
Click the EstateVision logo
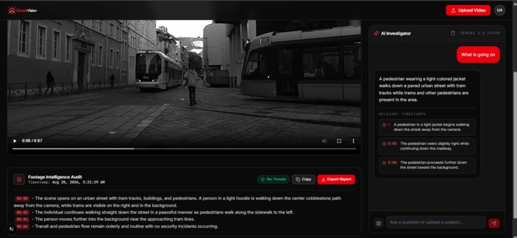(x=22, y=10)
